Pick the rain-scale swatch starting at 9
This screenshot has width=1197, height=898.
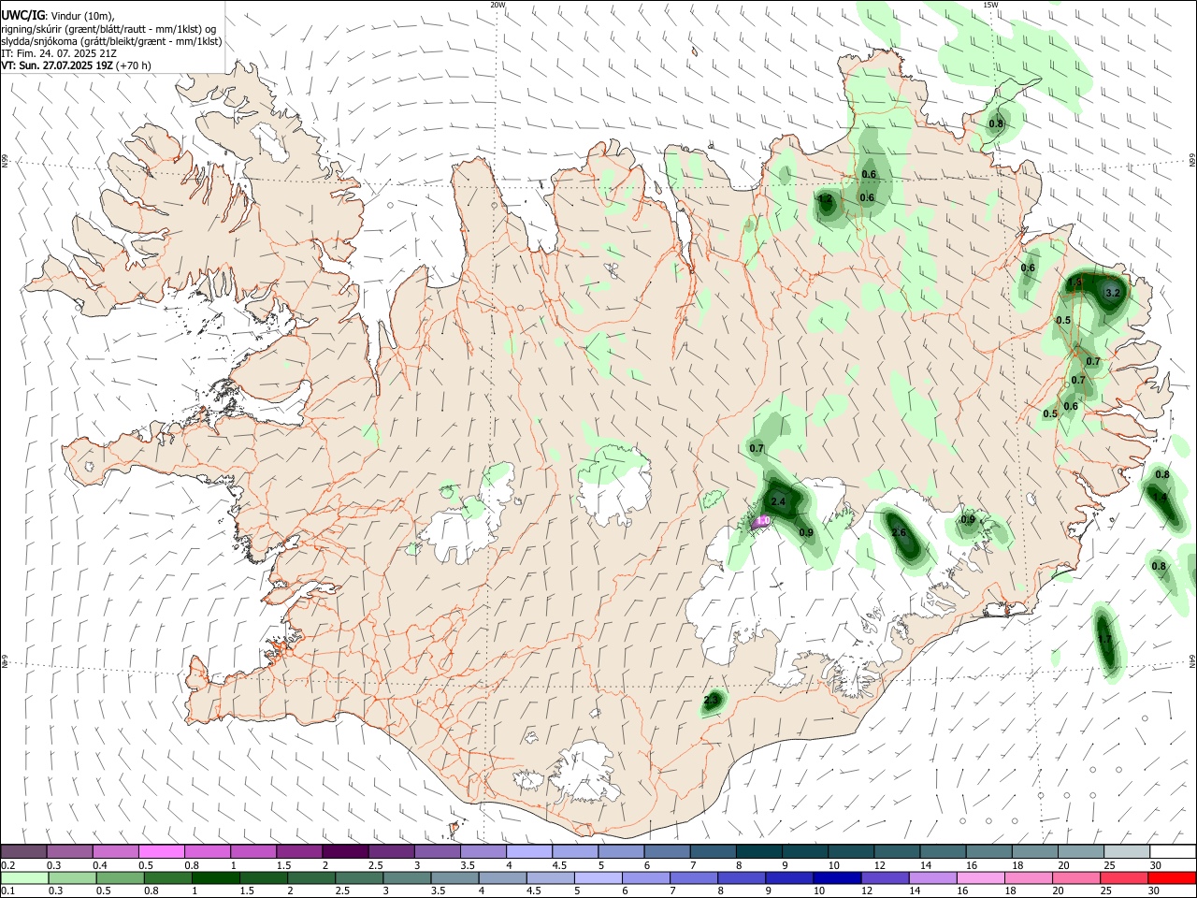click(789, 877)
